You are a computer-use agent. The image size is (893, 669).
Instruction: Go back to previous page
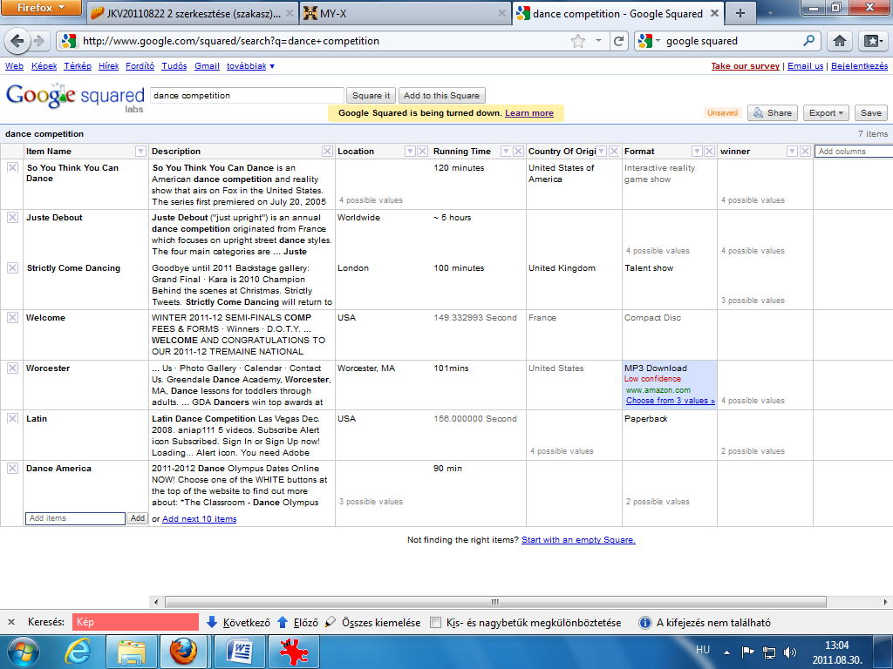[x=17, y=41]
